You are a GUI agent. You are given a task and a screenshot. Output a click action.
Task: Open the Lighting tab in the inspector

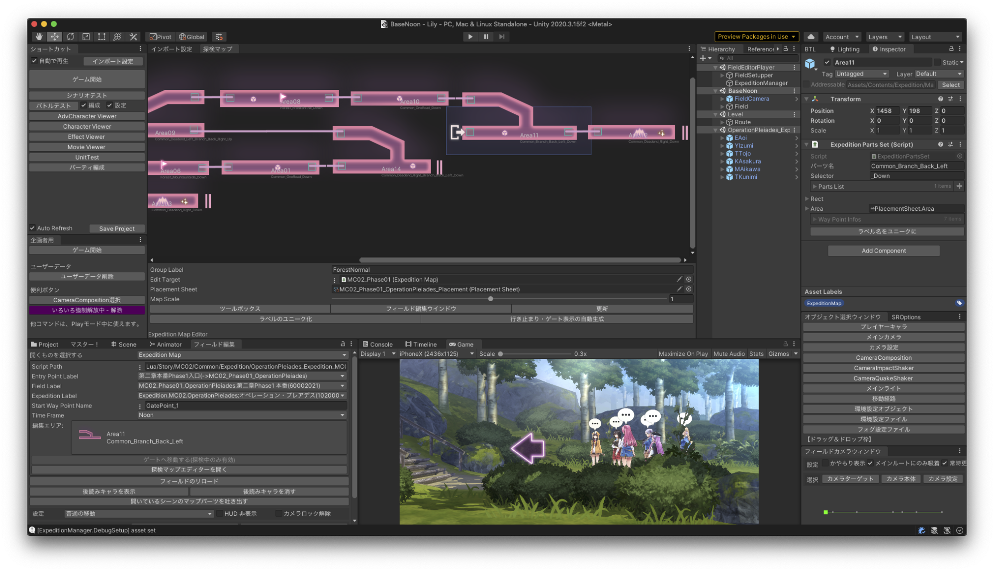pyautogui.click(x=845, y=49)
